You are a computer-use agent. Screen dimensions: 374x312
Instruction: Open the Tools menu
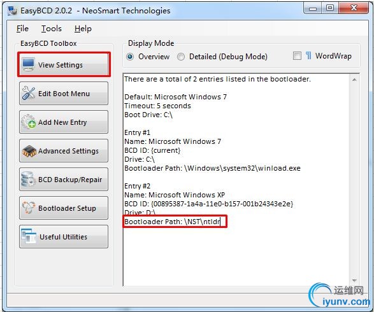point(52,29)
